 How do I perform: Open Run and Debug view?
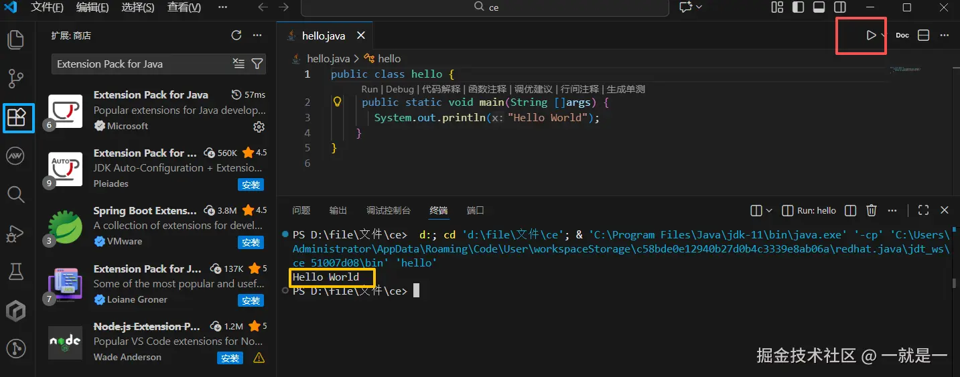[x=15, y=234]
